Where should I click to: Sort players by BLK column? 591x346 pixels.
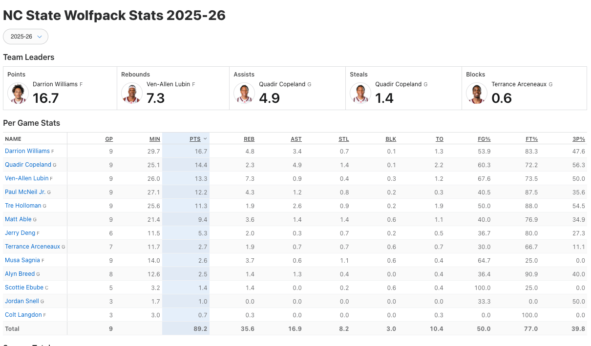pos(391,139)
